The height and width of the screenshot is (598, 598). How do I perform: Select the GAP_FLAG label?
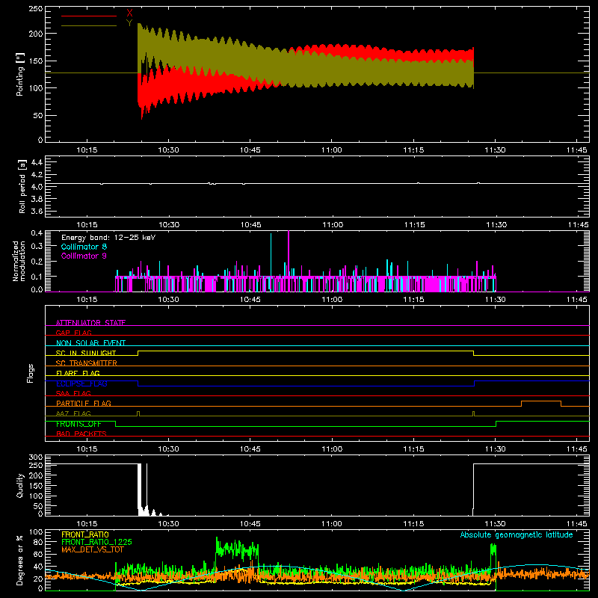73,333
